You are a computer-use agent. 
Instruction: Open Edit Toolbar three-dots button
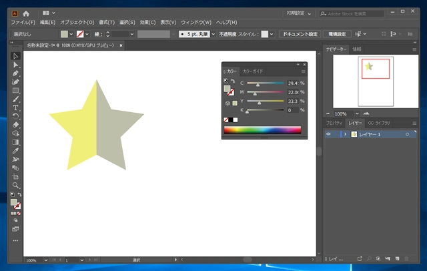click(15, 240)
